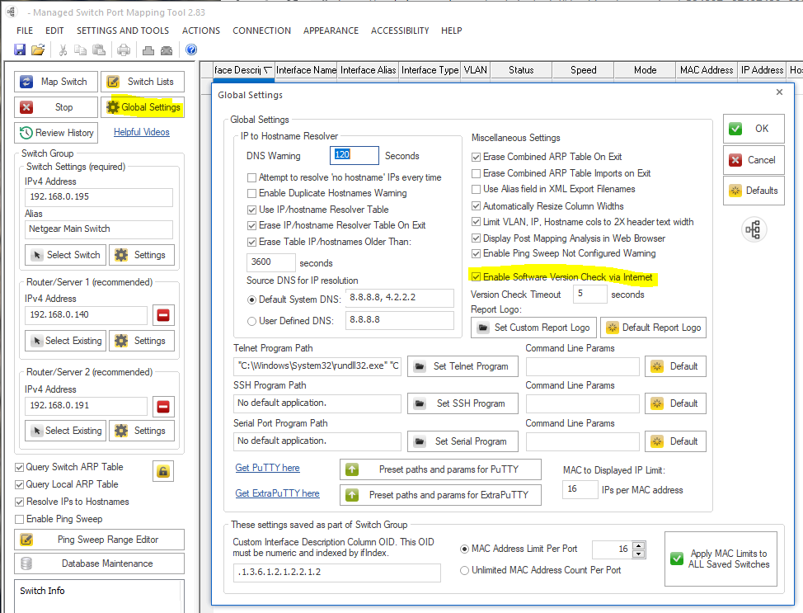The height and width of the screenshot is (613, 803).
Task: Toggle Use IP/hostname Resolver Table
Action: click(x=251, y=210)
